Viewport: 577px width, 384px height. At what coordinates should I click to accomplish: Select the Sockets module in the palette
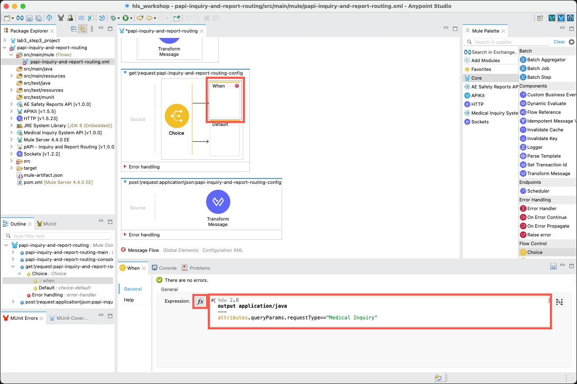[x=476, y=122]
